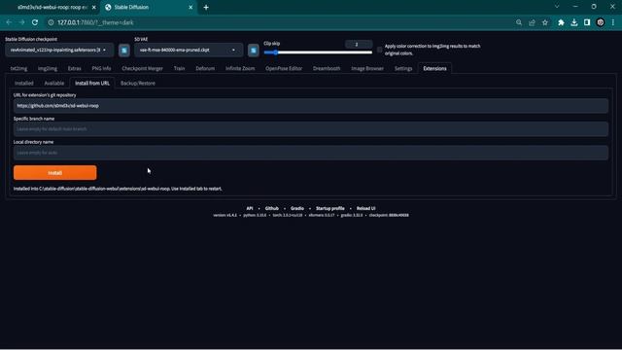The width and height of the screenshot is (622, 350).
Task: Open the Gradio footer link
Action: click(297, 208)
